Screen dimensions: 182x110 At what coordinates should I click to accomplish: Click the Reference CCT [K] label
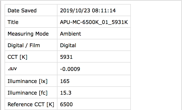pyautogui.click(x=31, y=104)
